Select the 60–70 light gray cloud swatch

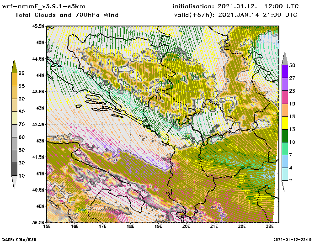[x=14, y=131]
